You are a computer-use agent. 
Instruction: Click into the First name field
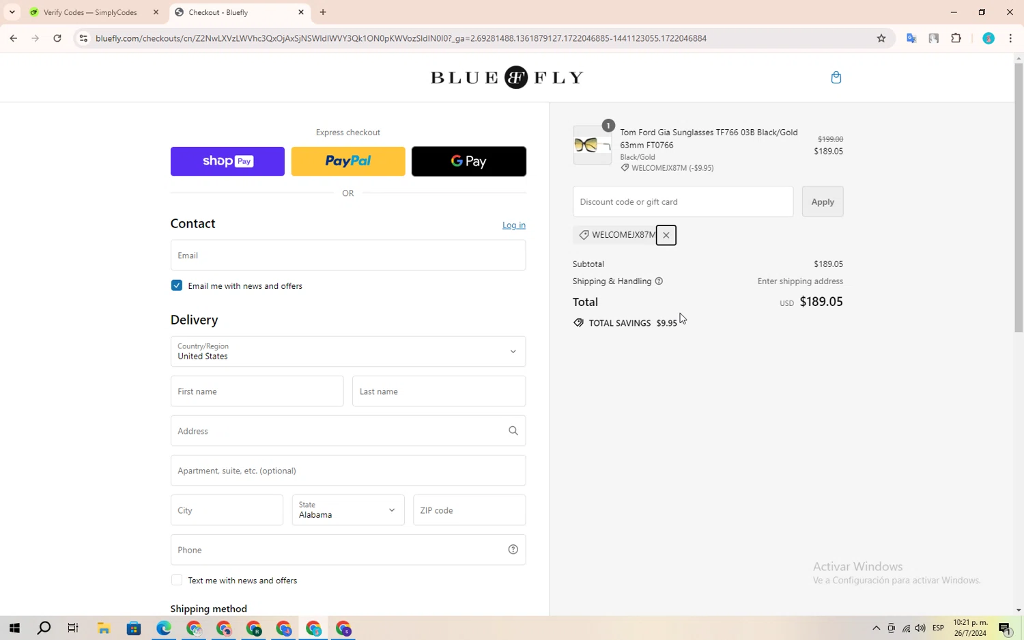point(257,391)
